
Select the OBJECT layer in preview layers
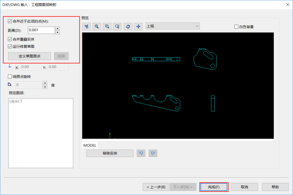(16, 101)
